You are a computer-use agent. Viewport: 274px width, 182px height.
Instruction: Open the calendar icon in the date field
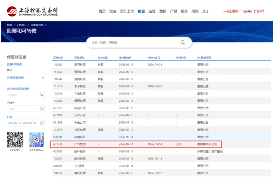pyautogui.click(x=41, y=123)
